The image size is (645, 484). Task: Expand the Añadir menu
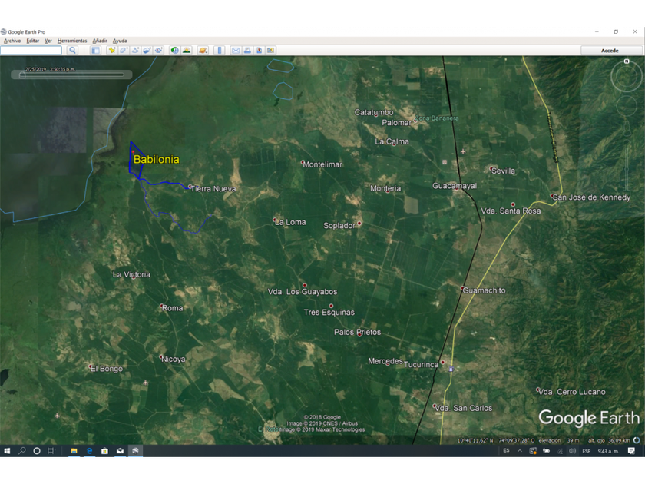100,41
